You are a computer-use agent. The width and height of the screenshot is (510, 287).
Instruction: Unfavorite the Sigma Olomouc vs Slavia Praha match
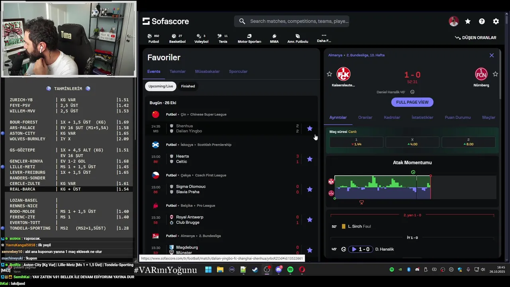click(310, 189)
